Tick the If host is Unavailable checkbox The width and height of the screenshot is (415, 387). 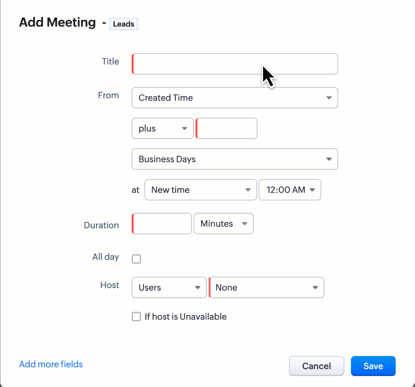pos(136,317)
